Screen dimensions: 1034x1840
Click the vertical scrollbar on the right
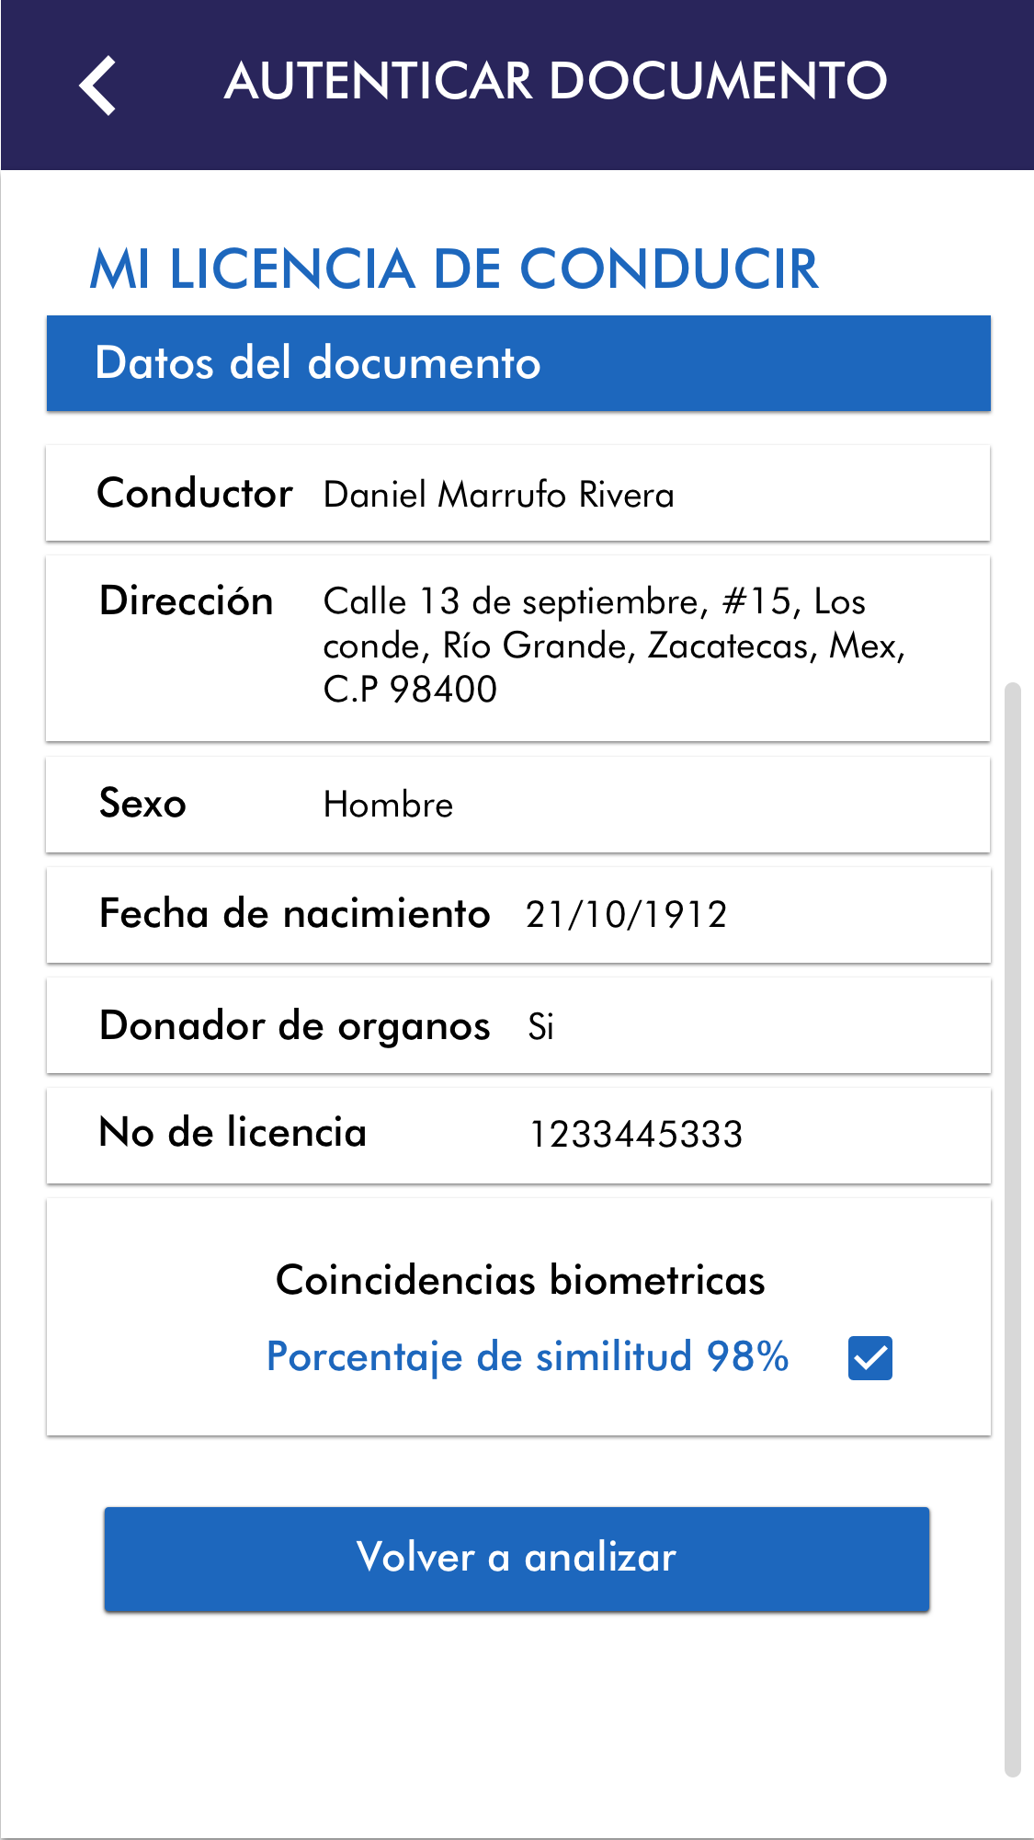point(1012,1229)
